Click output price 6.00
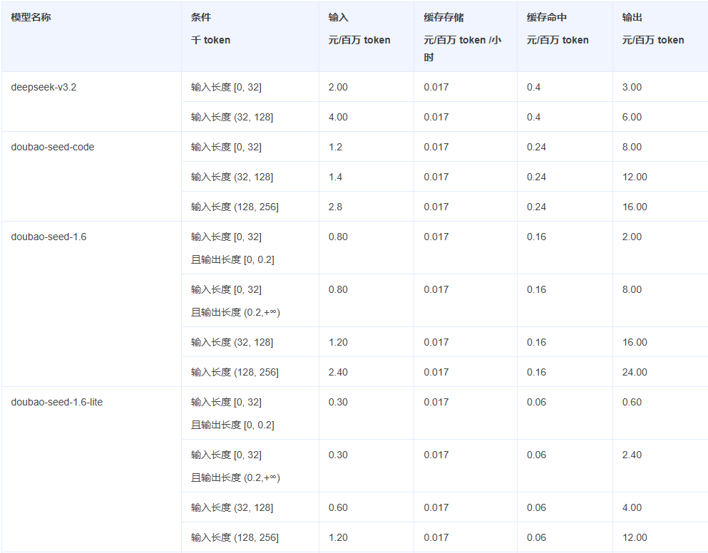This screenshot has width=708, height=553. tap(632, 117)
